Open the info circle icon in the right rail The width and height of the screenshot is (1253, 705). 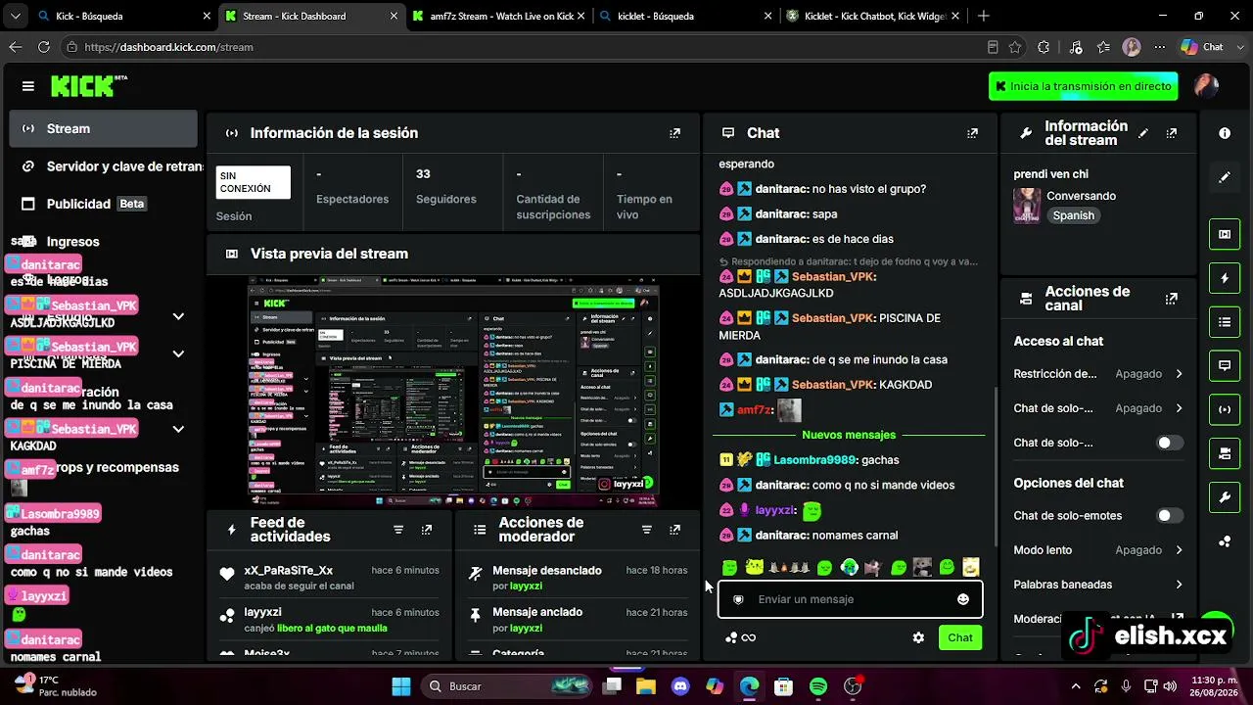click(x=1225, y=133)
